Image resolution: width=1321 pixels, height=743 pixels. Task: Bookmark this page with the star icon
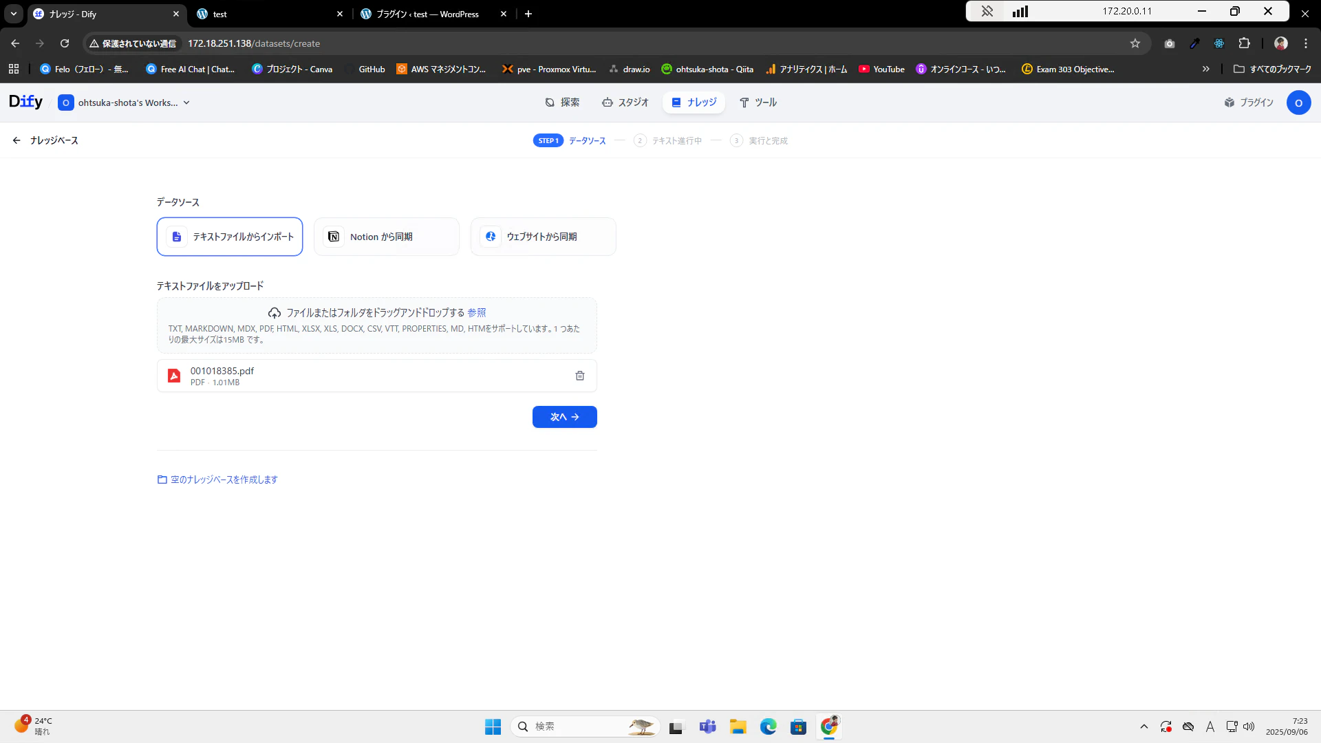[1135, 43]
